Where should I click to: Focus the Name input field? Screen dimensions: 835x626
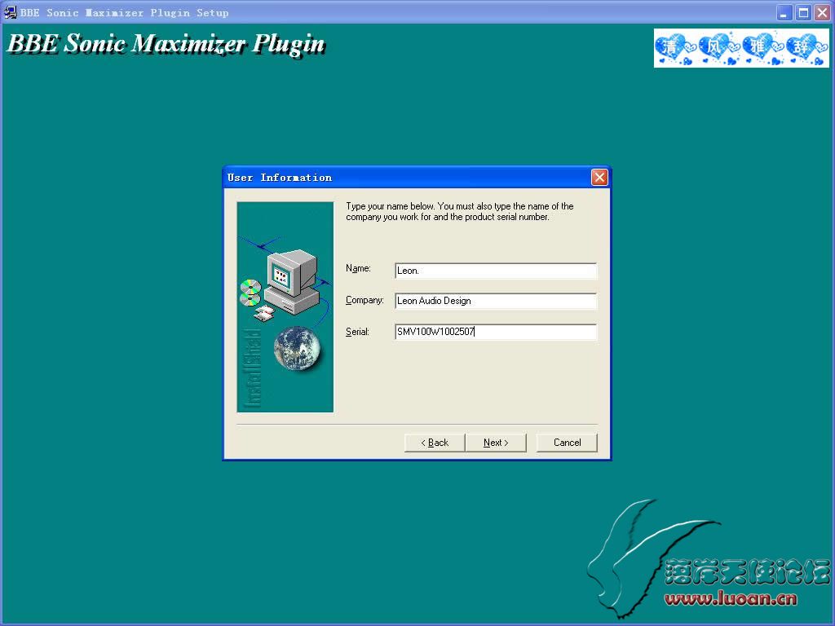coord(496,271)
